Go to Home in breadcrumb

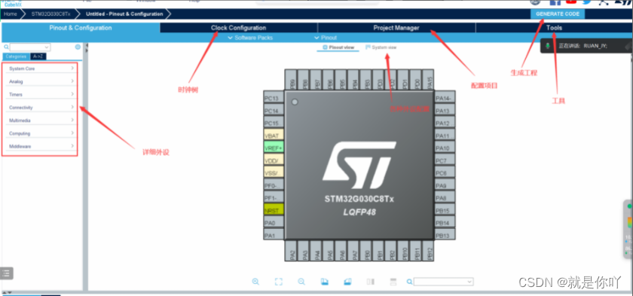tap(11, 14)
